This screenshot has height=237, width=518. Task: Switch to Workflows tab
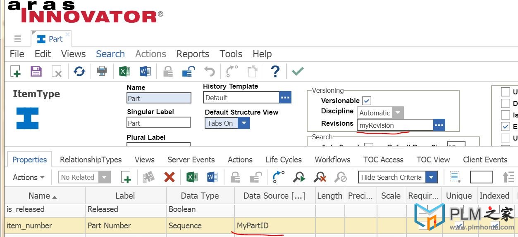pyautogui.click(x=332, y=160)
